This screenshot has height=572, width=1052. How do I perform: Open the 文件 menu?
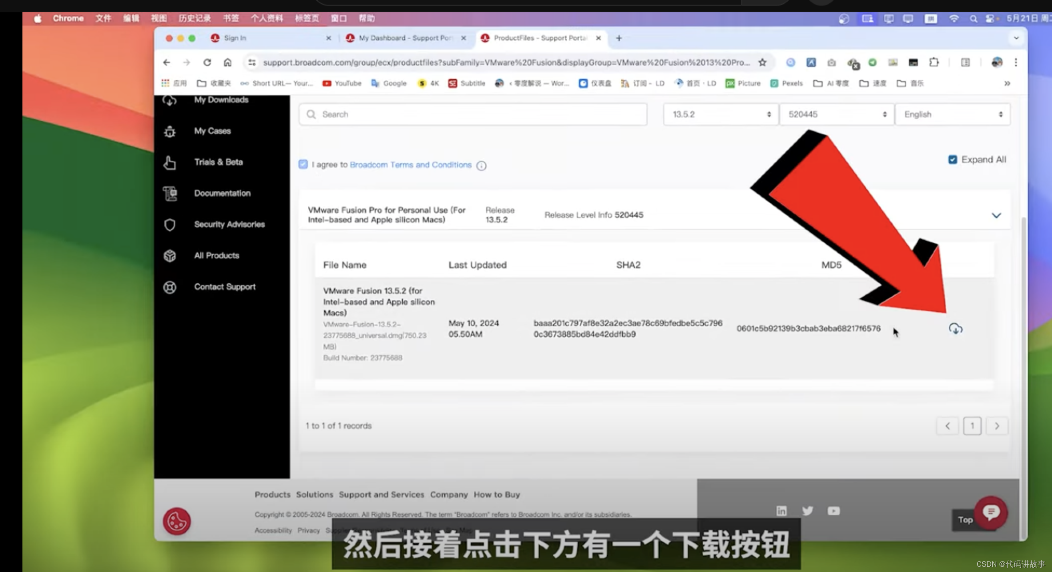(x=103, y=18)
